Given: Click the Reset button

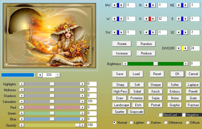Looking at the screenshot, I should (157, 74).
